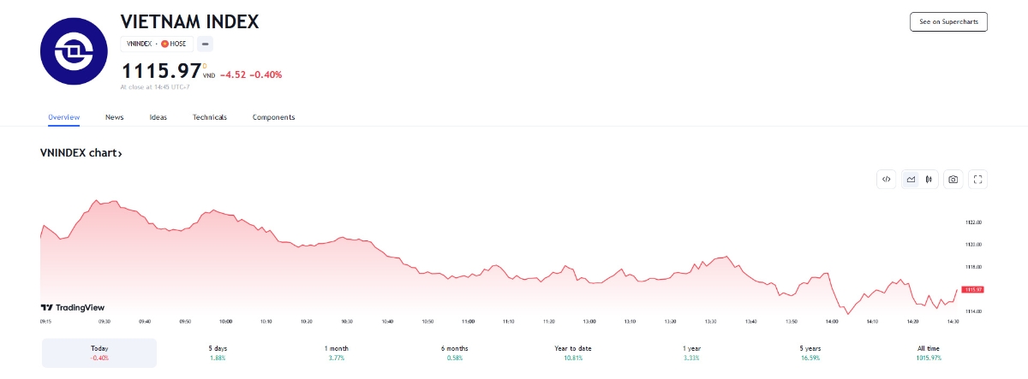
Task: Choose the 1 month range
Action: pos(337,352)
